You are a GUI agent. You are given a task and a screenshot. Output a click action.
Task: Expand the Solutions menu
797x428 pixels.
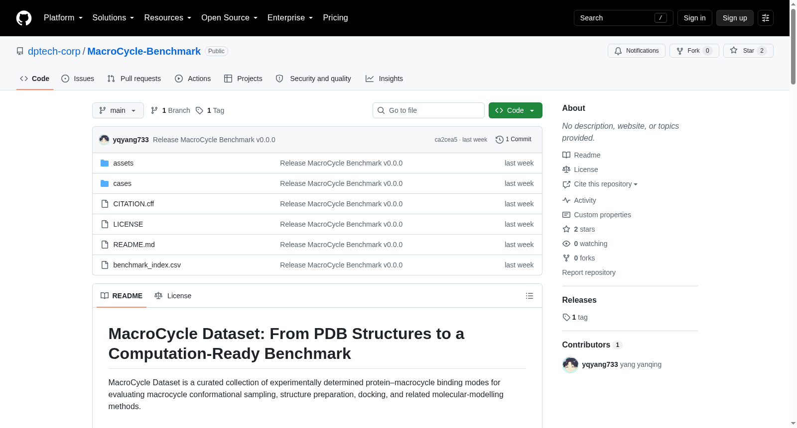pyautogui.click(x=113, y=18)
